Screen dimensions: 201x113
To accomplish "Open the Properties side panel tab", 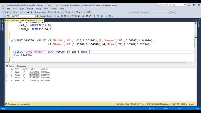I will pos(199,23).
